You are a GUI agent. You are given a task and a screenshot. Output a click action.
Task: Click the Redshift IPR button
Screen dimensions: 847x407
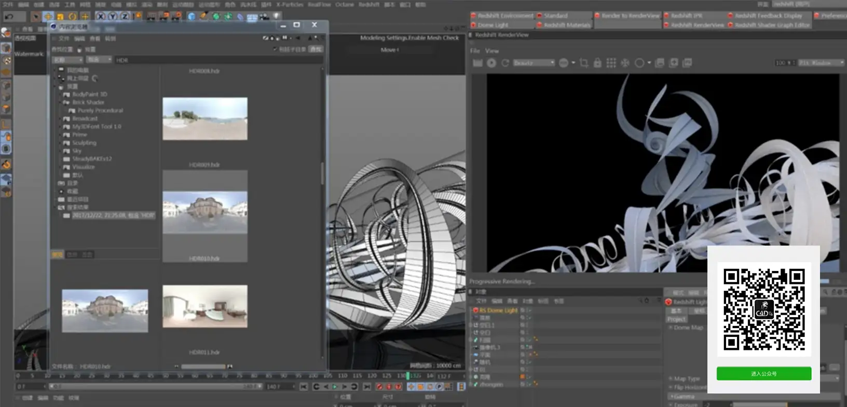[694, 16]
